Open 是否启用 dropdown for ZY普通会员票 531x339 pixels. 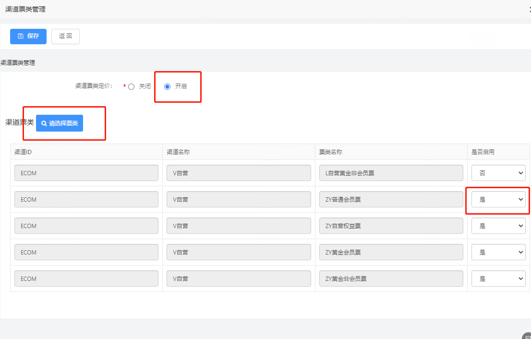coord(498,199)
